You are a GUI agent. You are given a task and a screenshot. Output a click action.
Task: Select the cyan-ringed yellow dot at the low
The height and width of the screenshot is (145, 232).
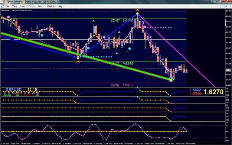[171, 80]
